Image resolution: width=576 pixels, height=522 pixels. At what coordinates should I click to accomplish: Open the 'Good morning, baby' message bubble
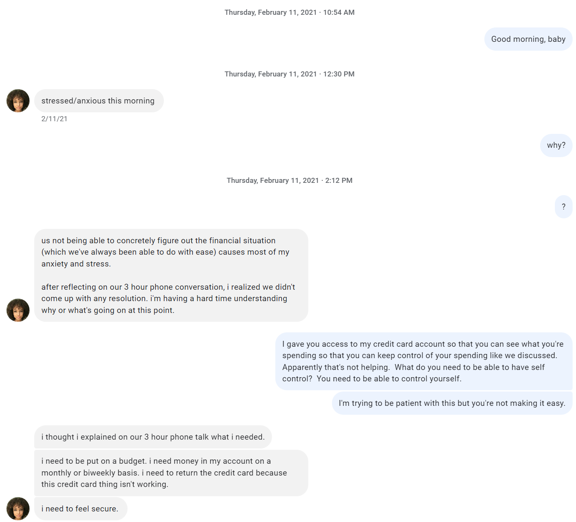[x=528, y=39]
